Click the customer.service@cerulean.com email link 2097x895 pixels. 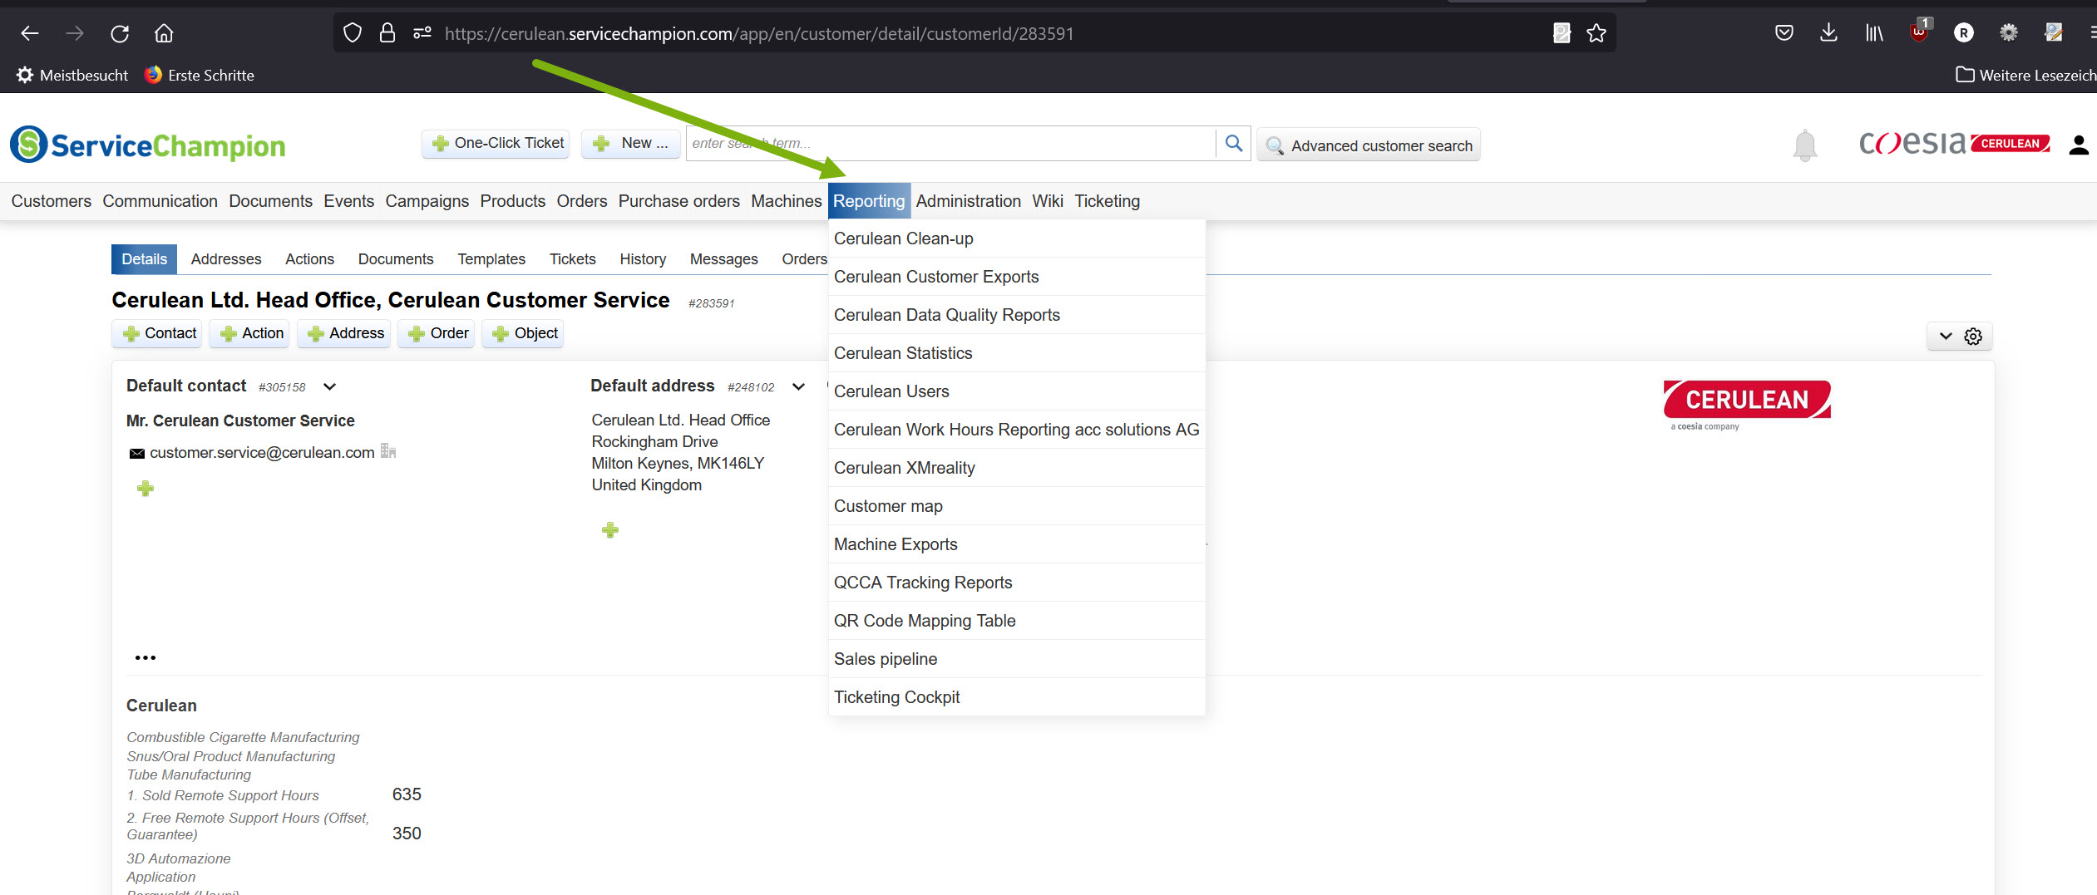pyautogui.click(x=262, y=453)
